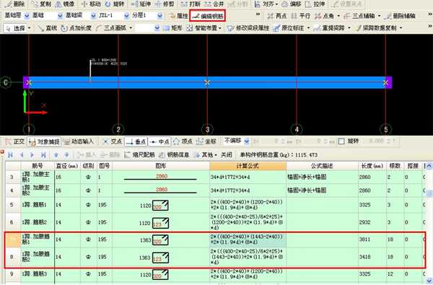
Task: Go to last rebar record
Action: [43, 154]
